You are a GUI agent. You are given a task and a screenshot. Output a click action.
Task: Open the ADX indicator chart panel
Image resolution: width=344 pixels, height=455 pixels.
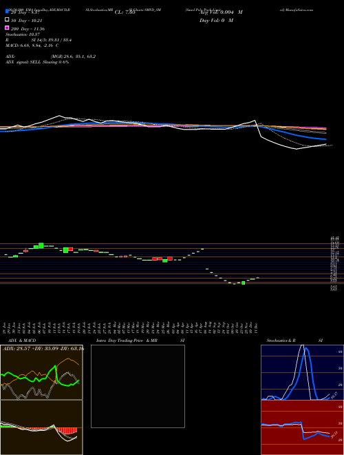tap(41, 372)
